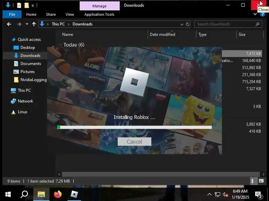Select Network in navigation pane

click(25, 101)
